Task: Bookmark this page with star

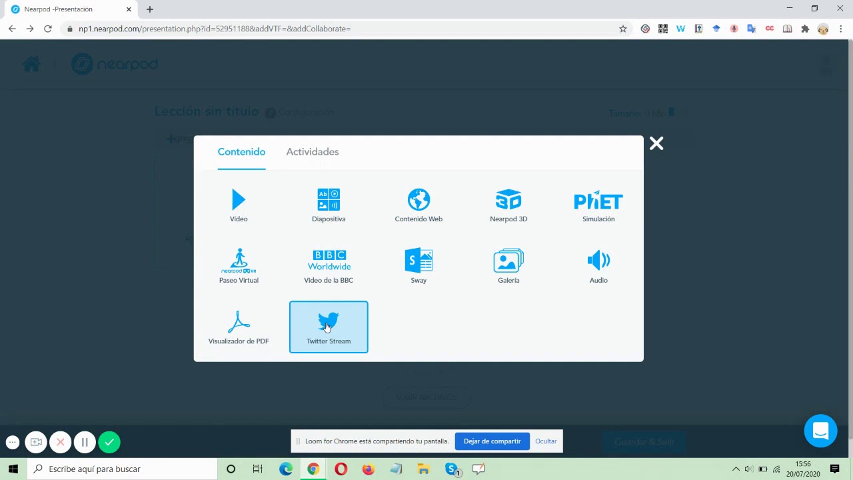Action: [623, 29]
